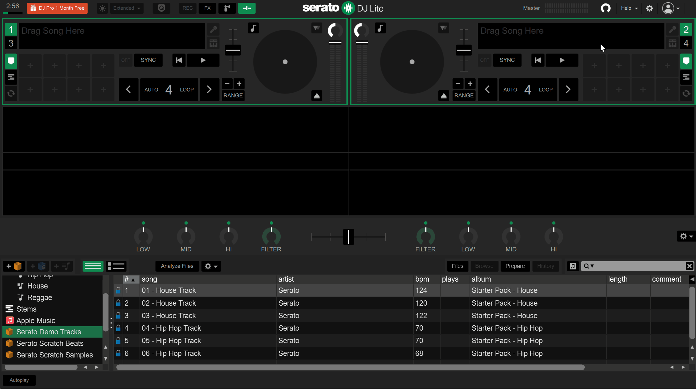696x389 pixels.
Task: Select deck 2 loop roll mode icon
Action: click(x=686, y=93)
